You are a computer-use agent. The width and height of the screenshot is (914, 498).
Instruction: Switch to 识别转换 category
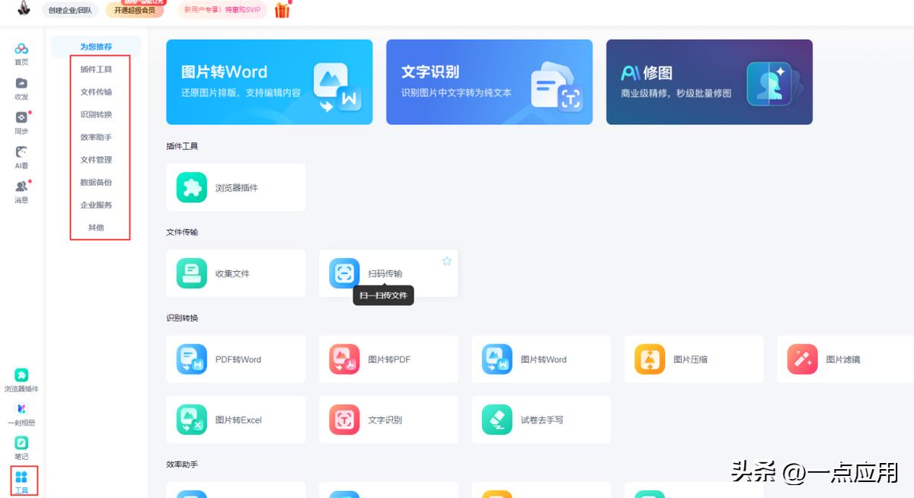pyautogui.click(x=96, y=114)
